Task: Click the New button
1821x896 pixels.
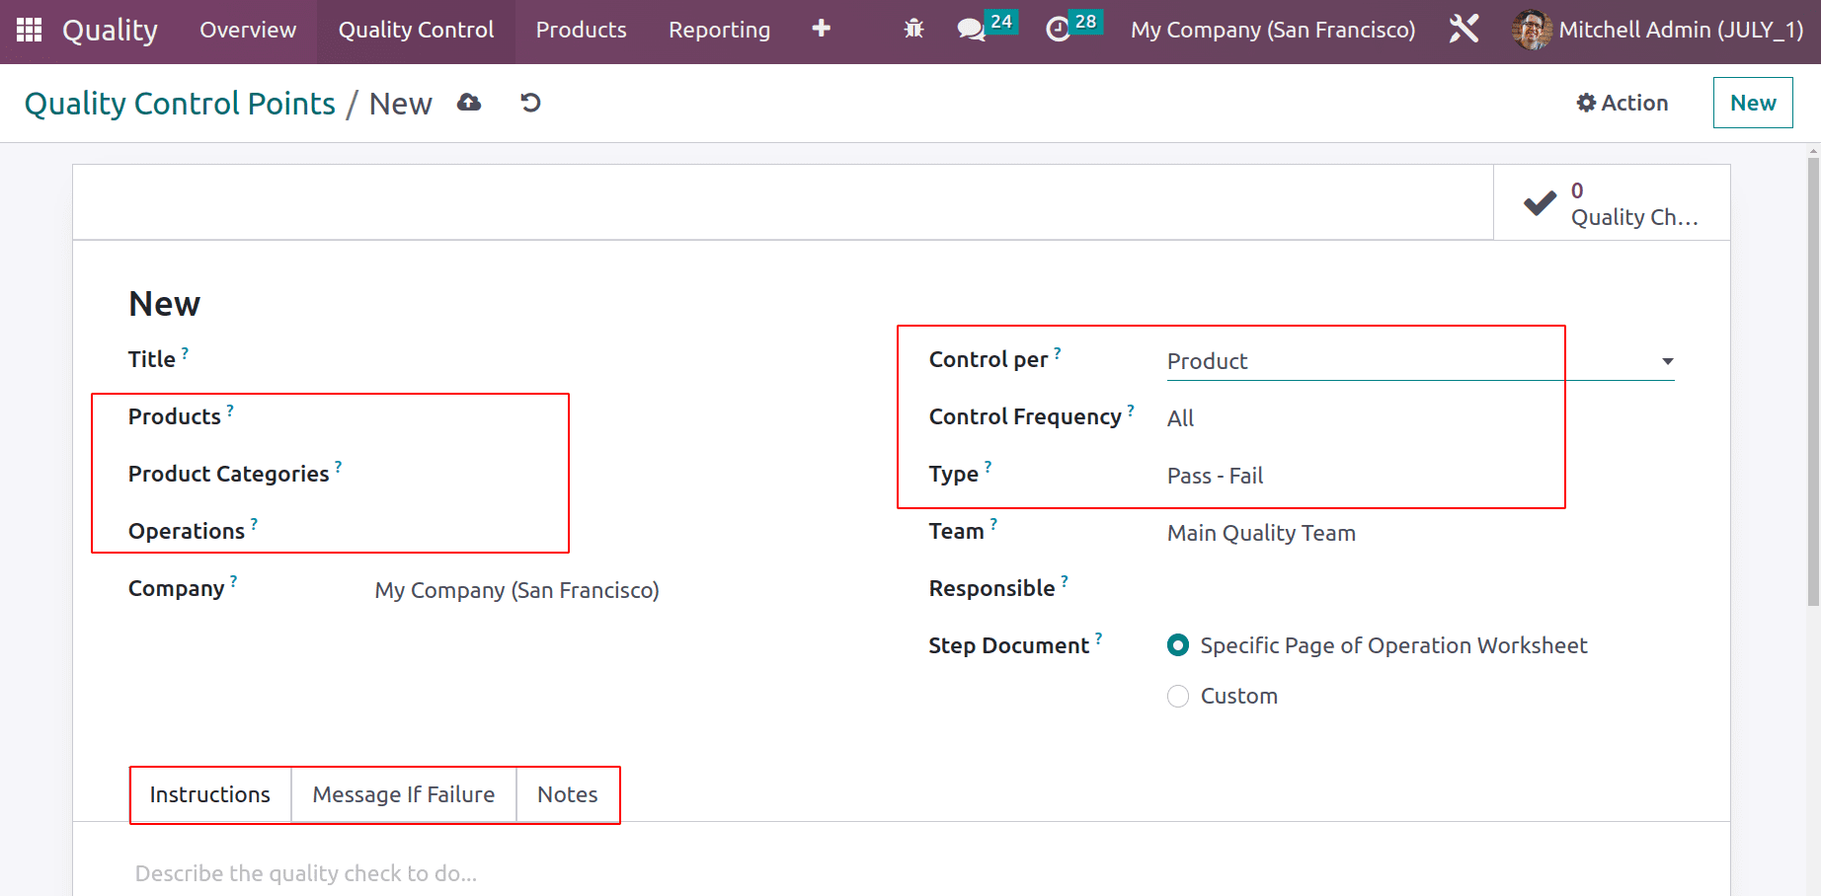Action: (x=1752, y=104)
